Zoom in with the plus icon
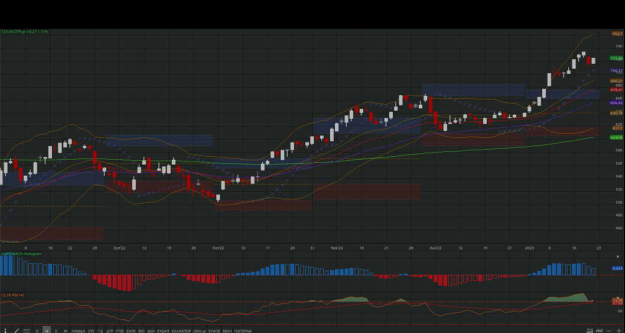This screenshot has width=625, height=333. [x=619, y=331]
